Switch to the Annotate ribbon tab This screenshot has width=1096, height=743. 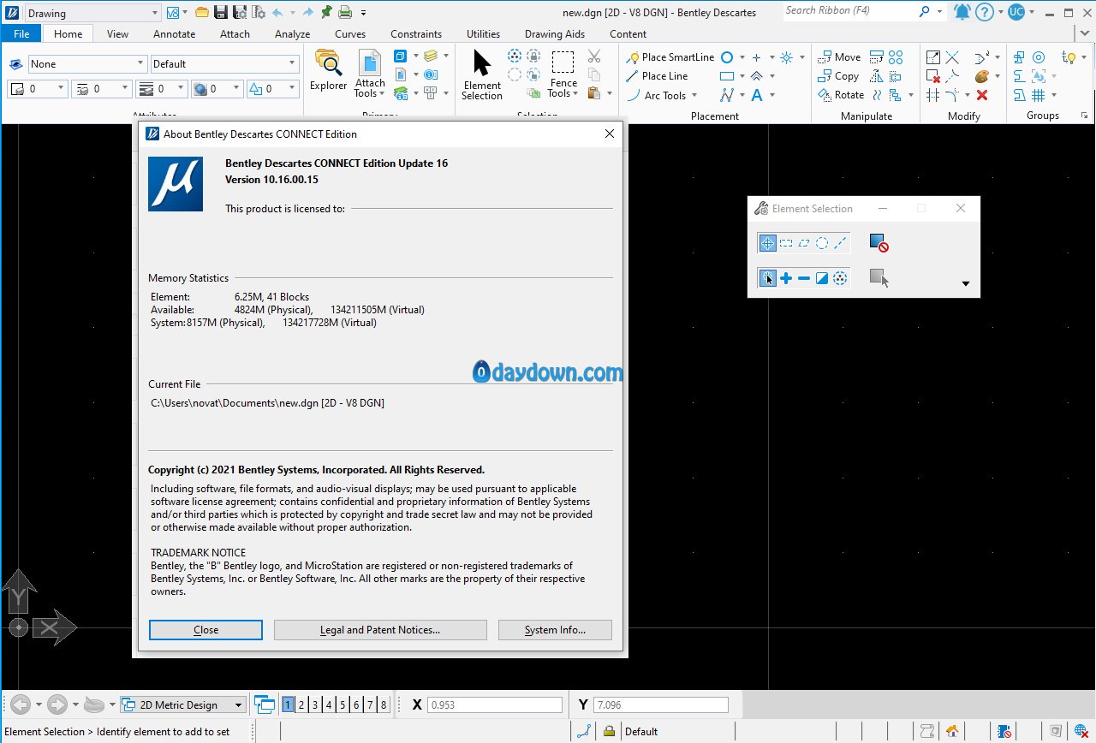[x=174, y=34]
